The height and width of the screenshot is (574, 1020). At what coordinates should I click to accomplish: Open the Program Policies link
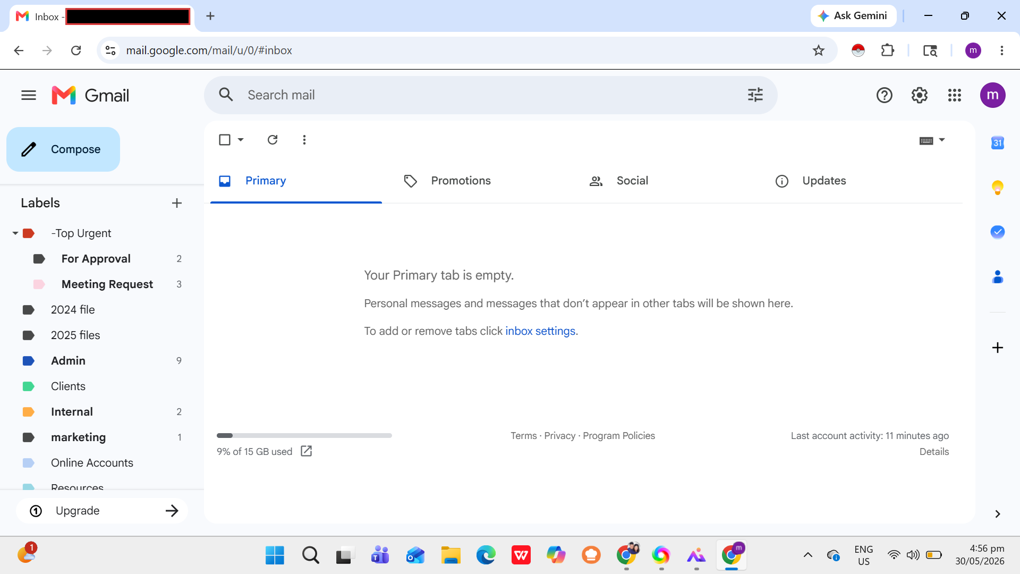click(619, 436)
